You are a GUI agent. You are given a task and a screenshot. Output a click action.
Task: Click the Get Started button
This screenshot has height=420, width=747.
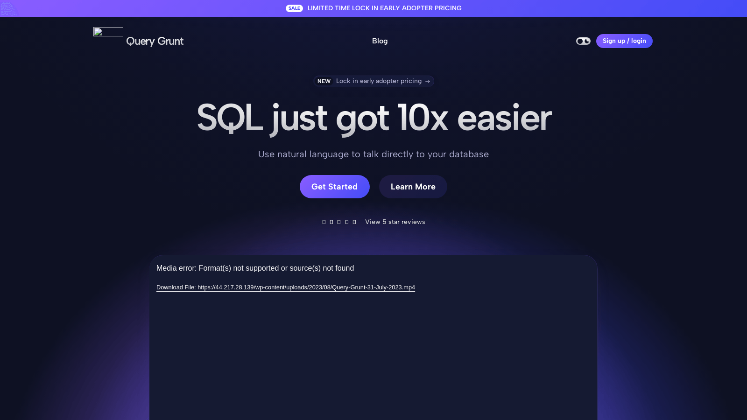(335, 187)
